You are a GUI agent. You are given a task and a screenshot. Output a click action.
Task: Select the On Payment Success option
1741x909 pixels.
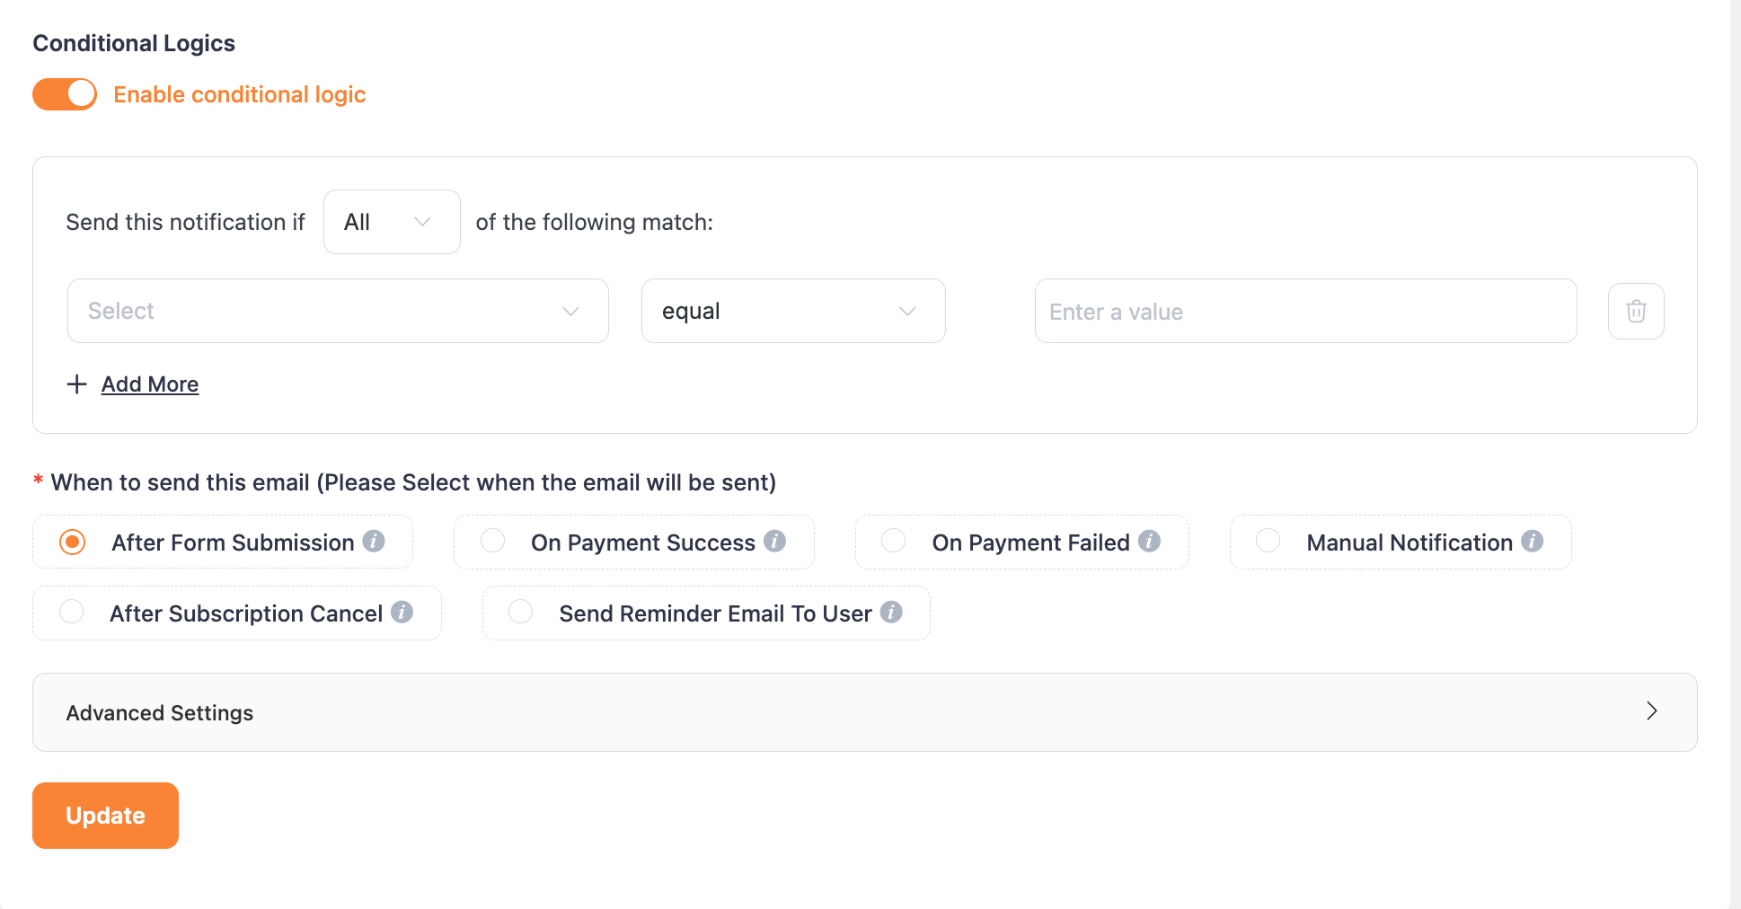[492, 540]
